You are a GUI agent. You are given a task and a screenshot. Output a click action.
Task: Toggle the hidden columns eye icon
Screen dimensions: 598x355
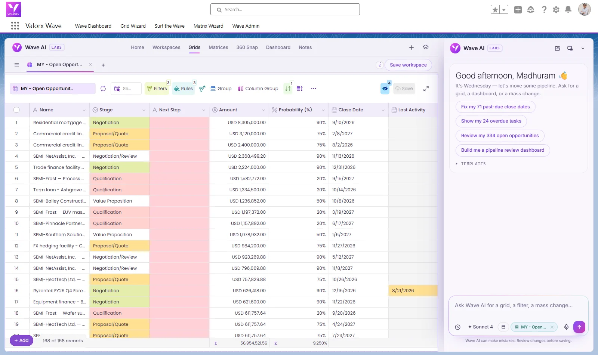point(385,89)
